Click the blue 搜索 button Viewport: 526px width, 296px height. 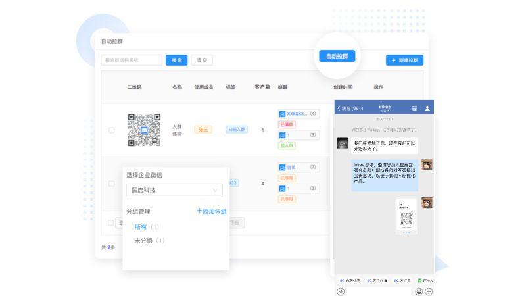(176, 60)
